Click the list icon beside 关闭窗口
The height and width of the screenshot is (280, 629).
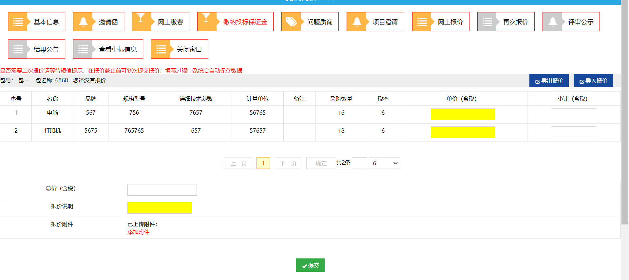click(x=161, y=49)
